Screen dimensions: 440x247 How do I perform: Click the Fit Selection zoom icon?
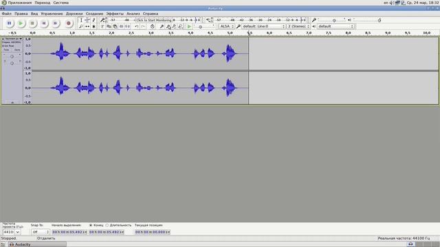point(174,26)
